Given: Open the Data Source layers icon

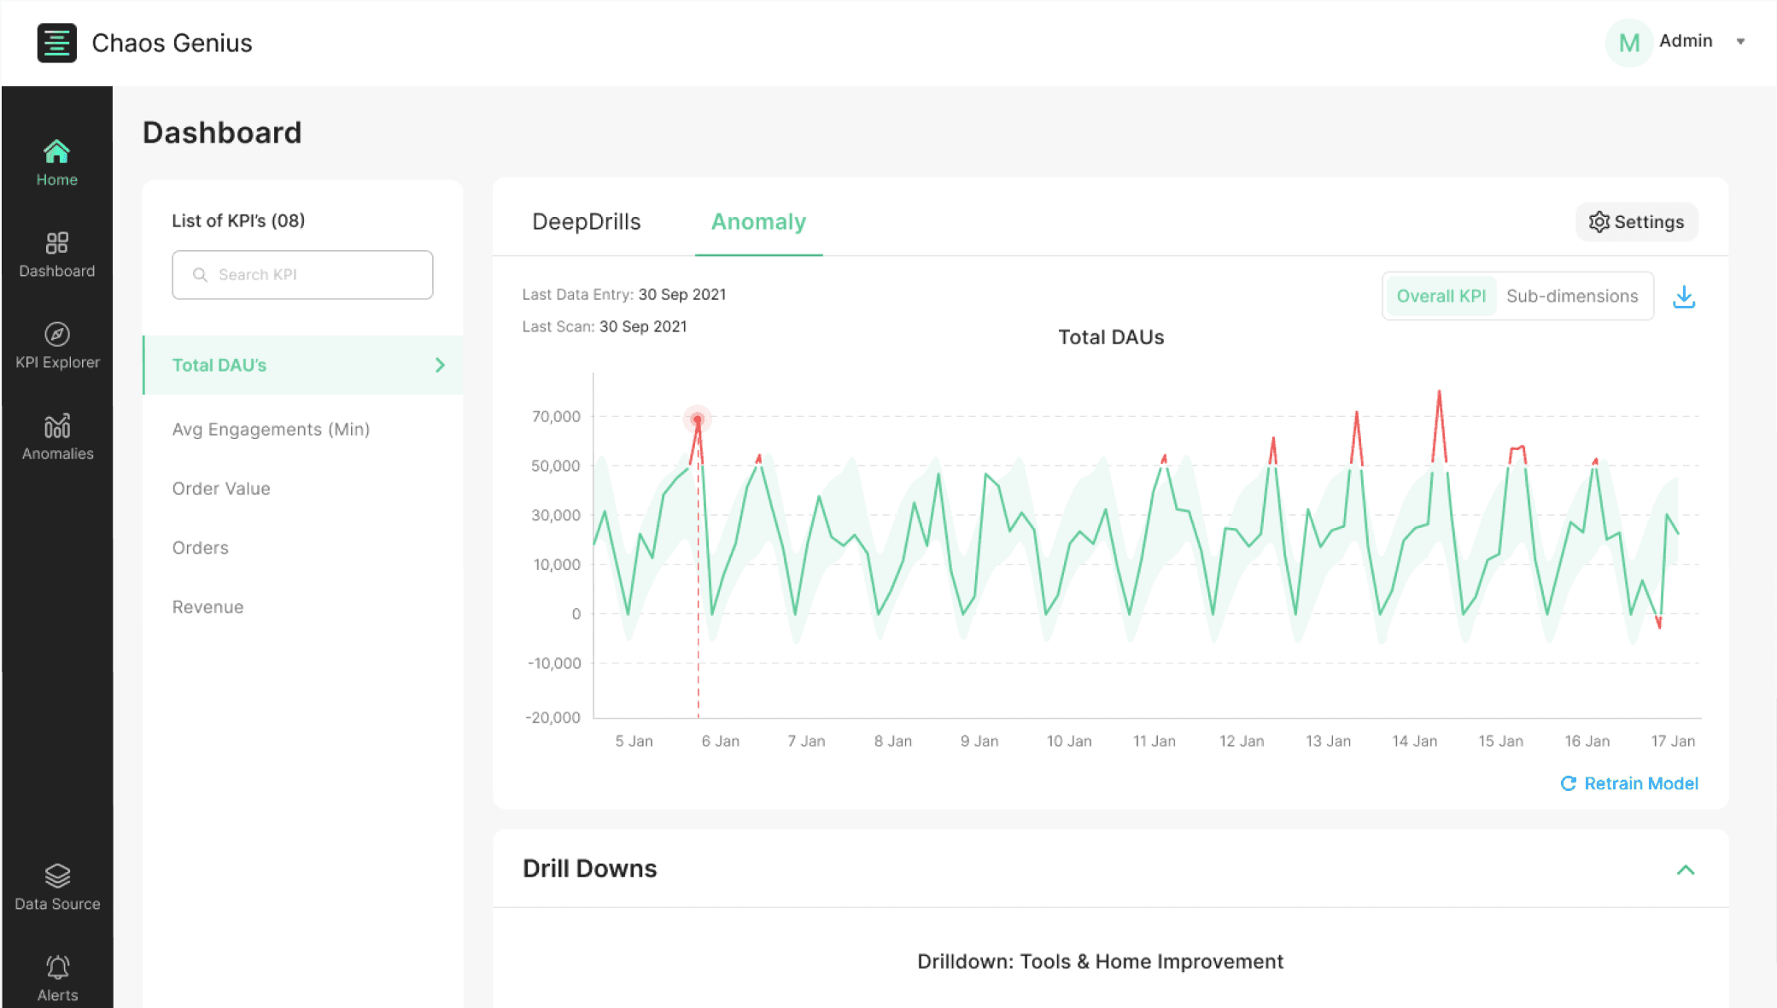Looking at the screenshot, I should [x=57, y=876].
